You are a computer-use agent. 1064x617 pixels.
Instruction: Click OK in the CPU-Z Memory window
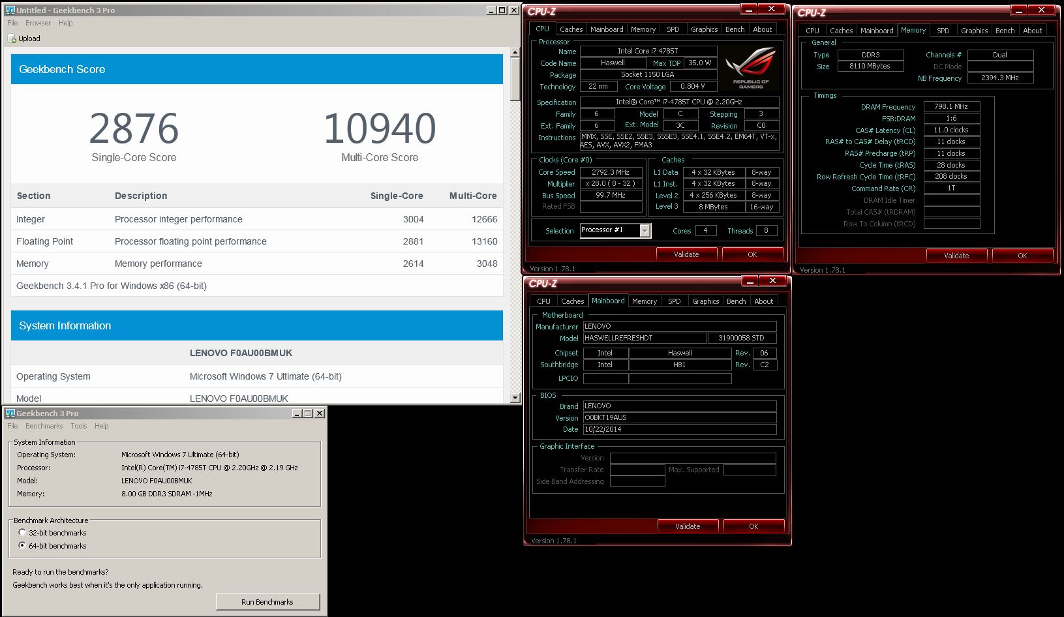(1022, 256)
